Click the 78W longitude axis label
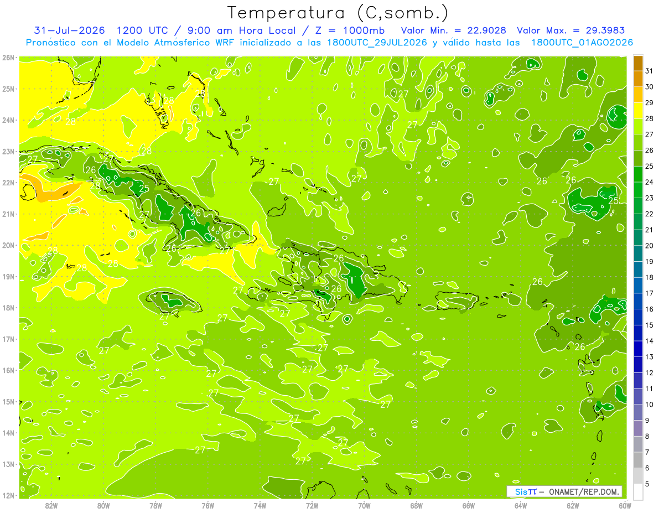Viewport: 664px width, 513px height. tap(155, 505)
